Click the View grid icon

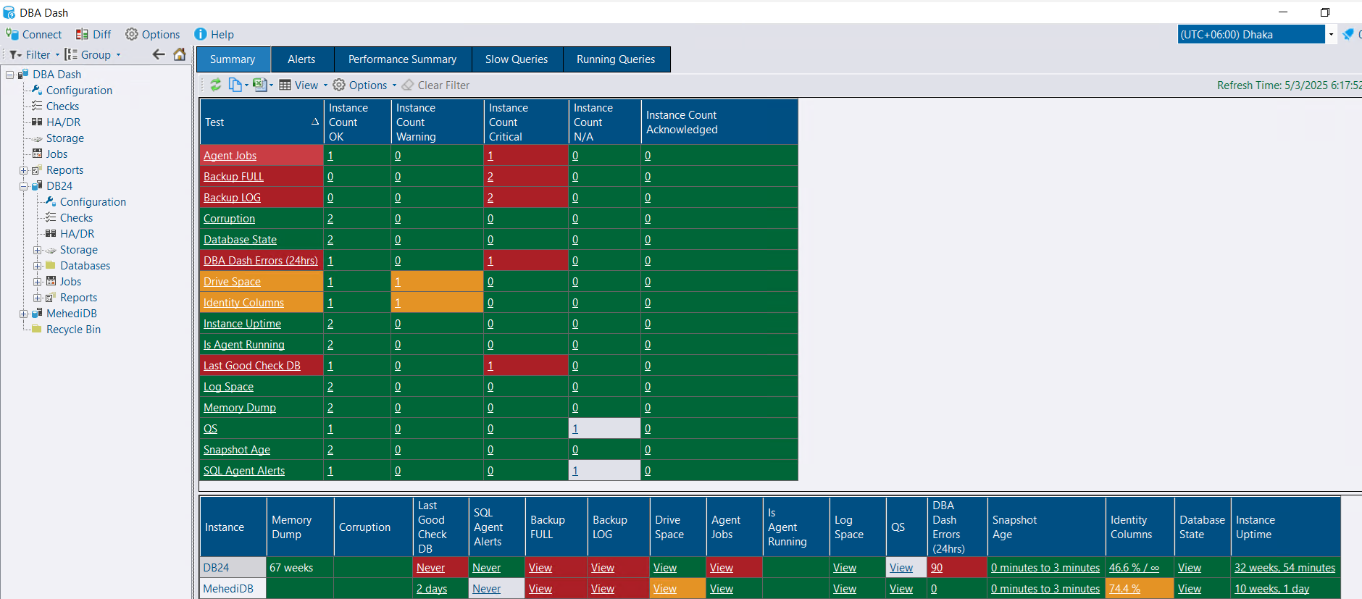click(285, 85)
